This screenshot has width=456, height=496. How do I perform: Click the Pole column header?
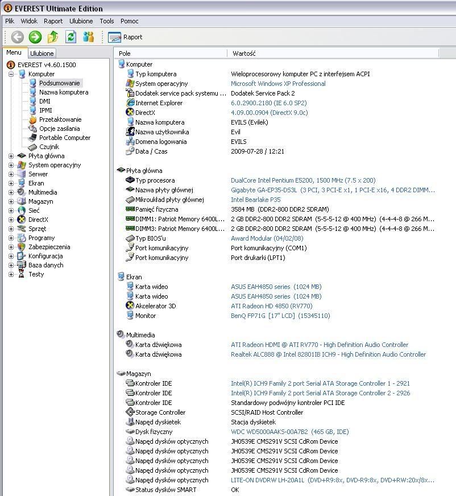[125, 53]
